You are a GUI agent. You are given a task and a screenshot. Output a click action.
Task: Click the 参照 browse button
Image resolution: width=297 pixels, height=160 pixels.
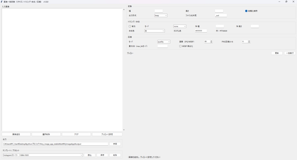click(x=115, y=144)
